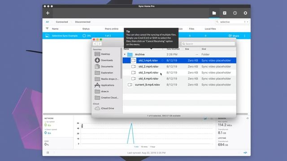Click the Selective Sync Example row name
The width and height of the screenshot is (287, 161).
tap(65, 36)
